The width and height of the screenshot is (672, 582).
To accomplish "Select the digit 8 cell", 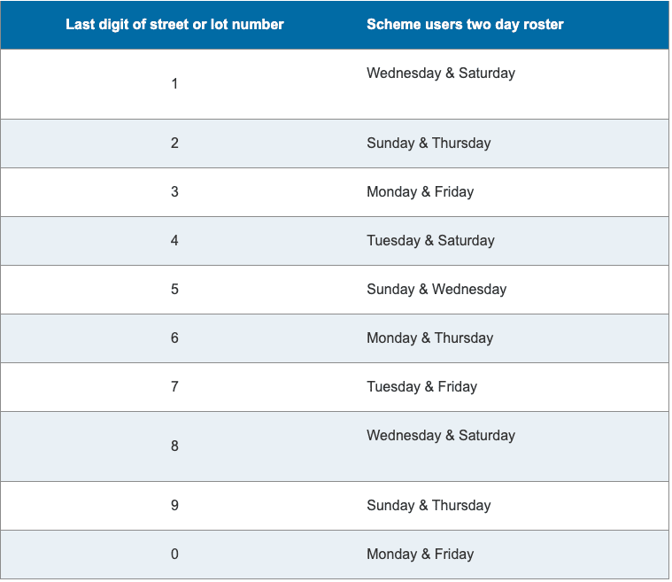I will click(x=174, y=446).
